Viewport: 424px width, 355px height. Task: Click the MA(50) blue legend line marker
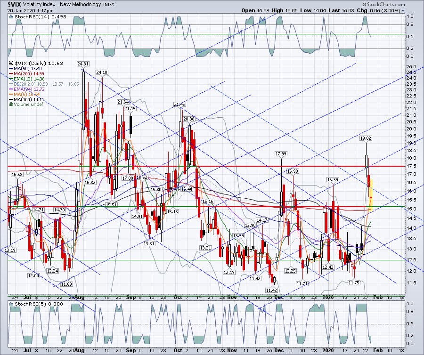point(11,69)
